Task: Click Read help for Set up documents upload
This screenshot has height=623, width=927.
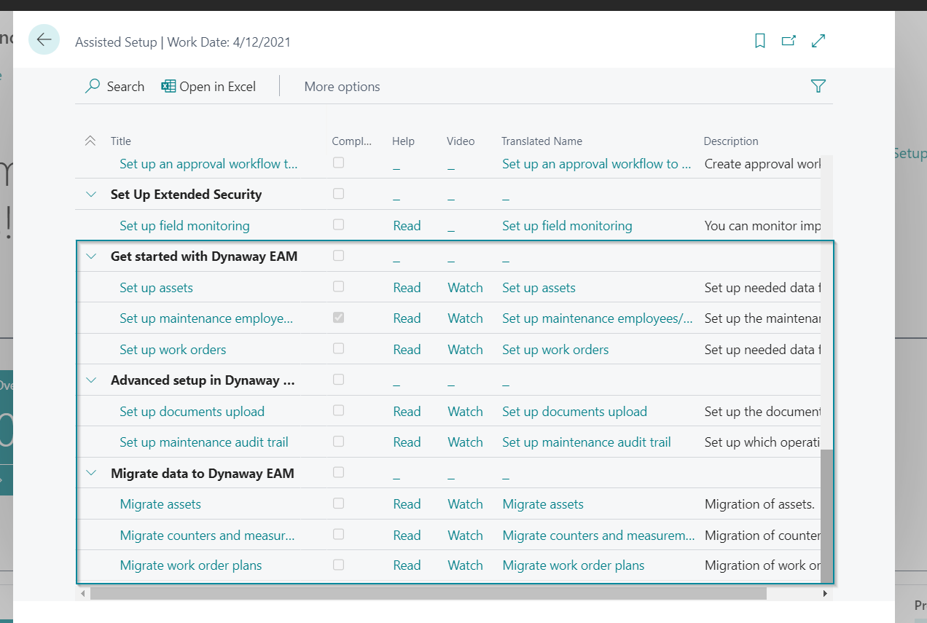Action: tap(407, 412)
